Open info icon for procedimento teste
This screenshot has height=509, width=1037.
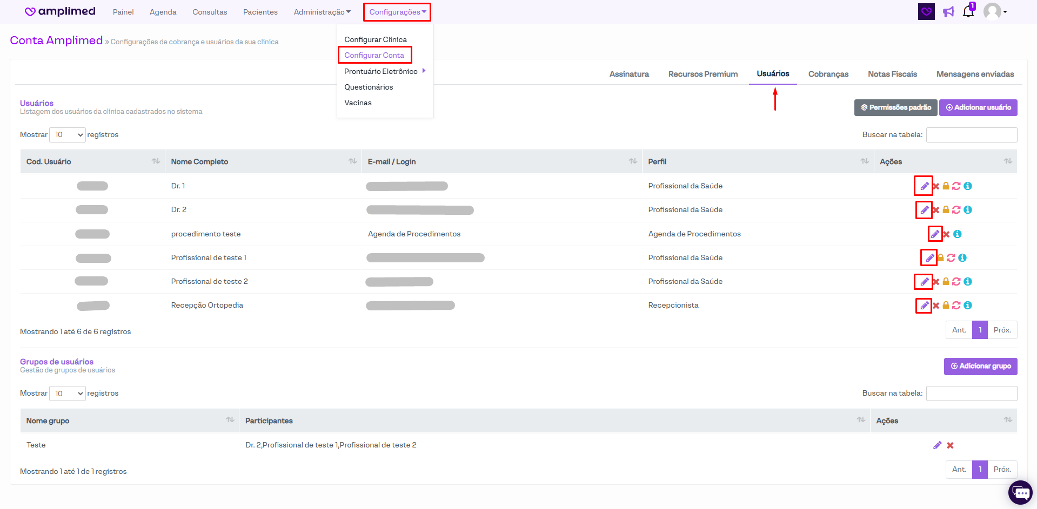[957, 234]
